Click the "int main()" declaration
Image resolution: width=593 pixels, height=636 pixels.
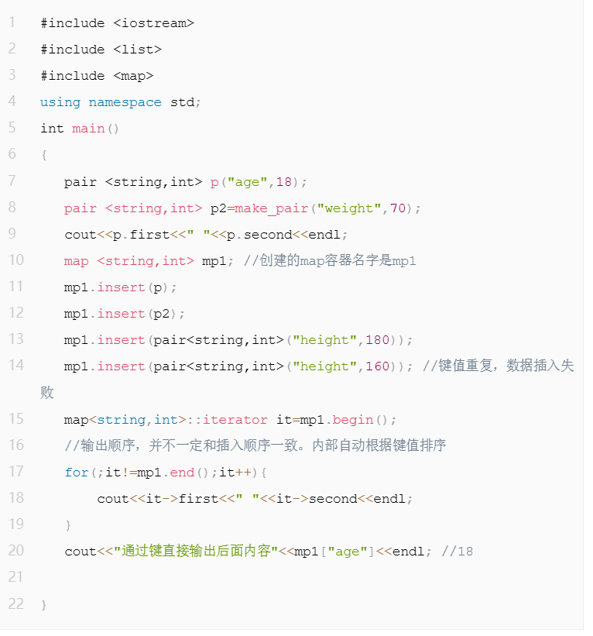pos(80,129)
